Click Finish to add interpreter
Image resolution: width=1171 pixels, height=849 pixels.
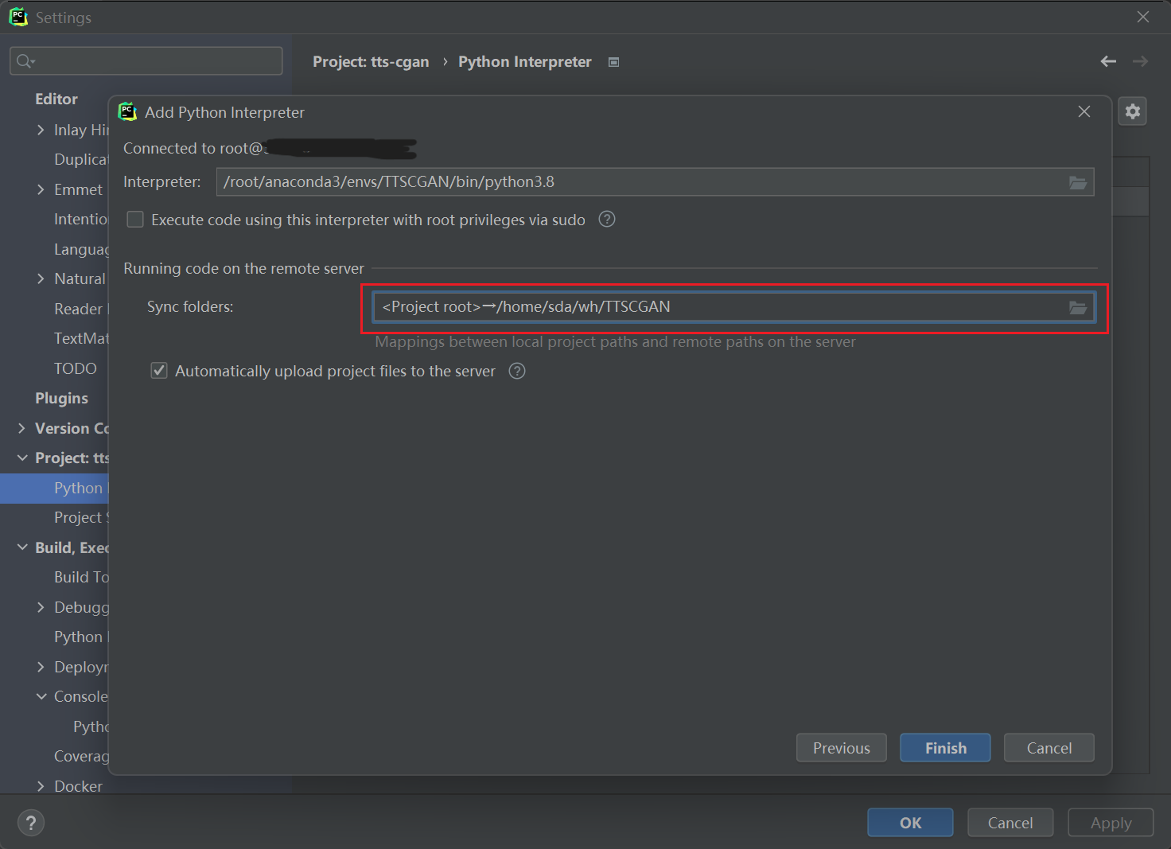point(945,748)
